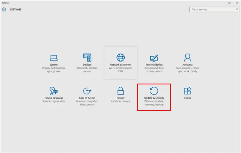Screen dimensions: 241x153
Task: Open the Update & security refresh icon
Action: point(154,91)
